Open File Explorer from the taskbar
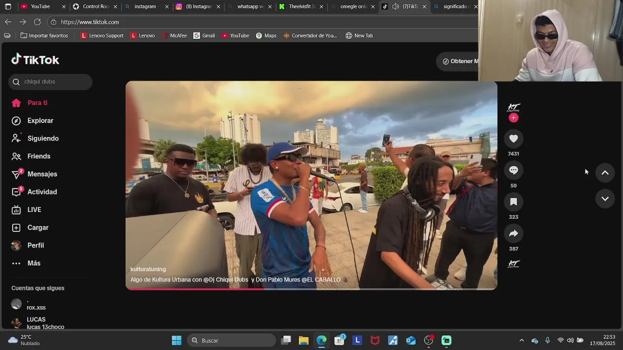Viewport: 623px width, 350px height. point(304,340)
